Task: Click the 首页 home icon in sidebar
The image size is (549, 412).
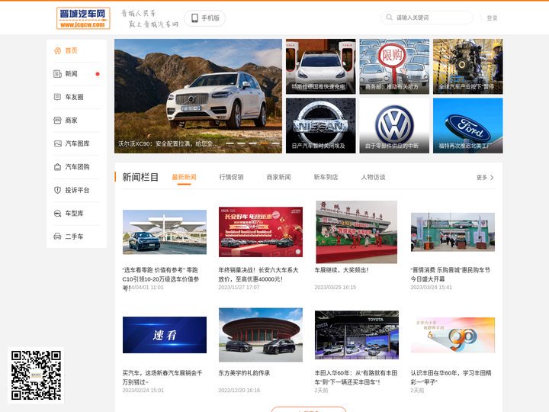Action: click(57, 51)
